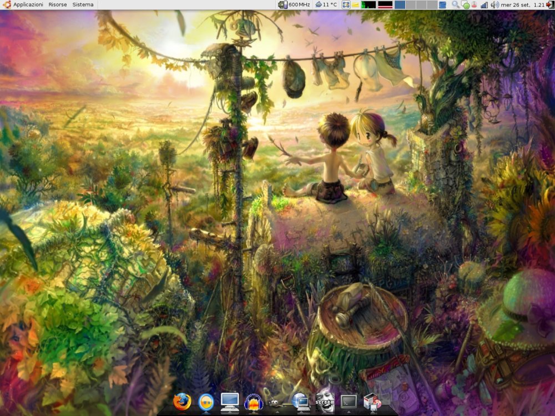Launch Screem editor from the dock

(325, 403)
